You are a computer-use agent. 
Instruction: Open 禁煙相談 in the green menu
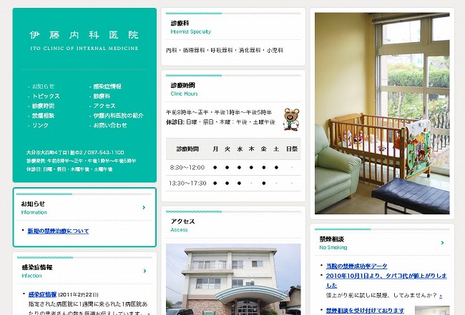pos(44,116)
